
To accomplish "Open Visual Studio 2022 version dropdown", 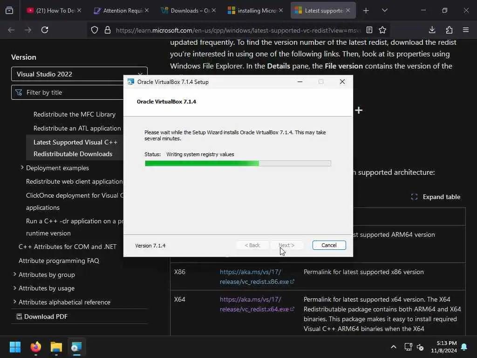I will point(79,74).
